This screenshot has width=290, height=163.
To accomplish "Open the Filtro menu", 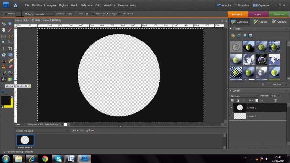I will 98,5.
